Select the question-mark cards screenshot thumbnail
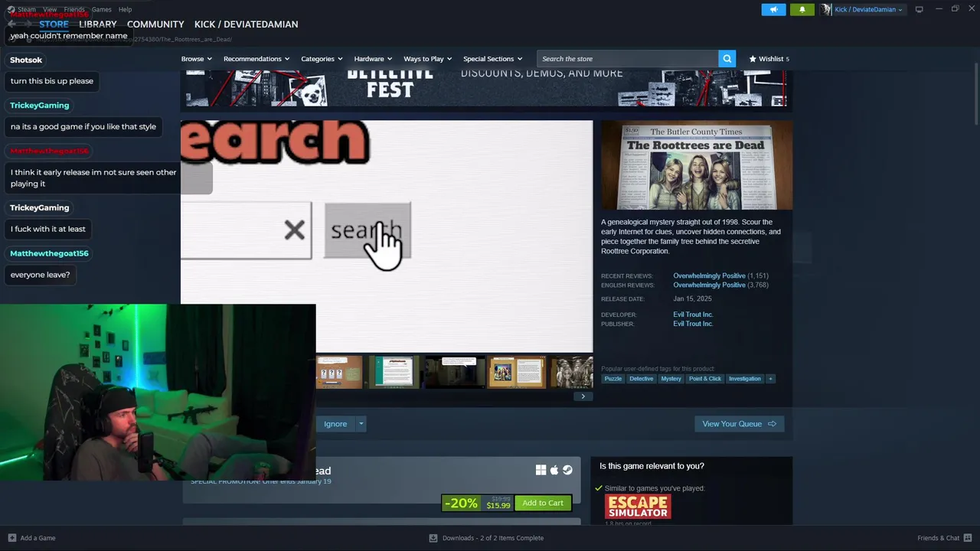Image resolution: width=980 pixels, height=551 pixels. 339,373
